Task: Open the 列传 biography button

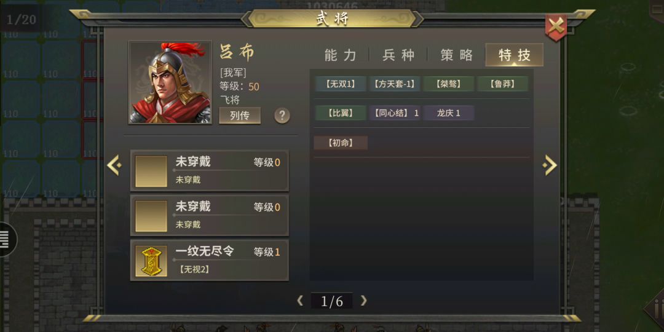Action: (240, 116)
